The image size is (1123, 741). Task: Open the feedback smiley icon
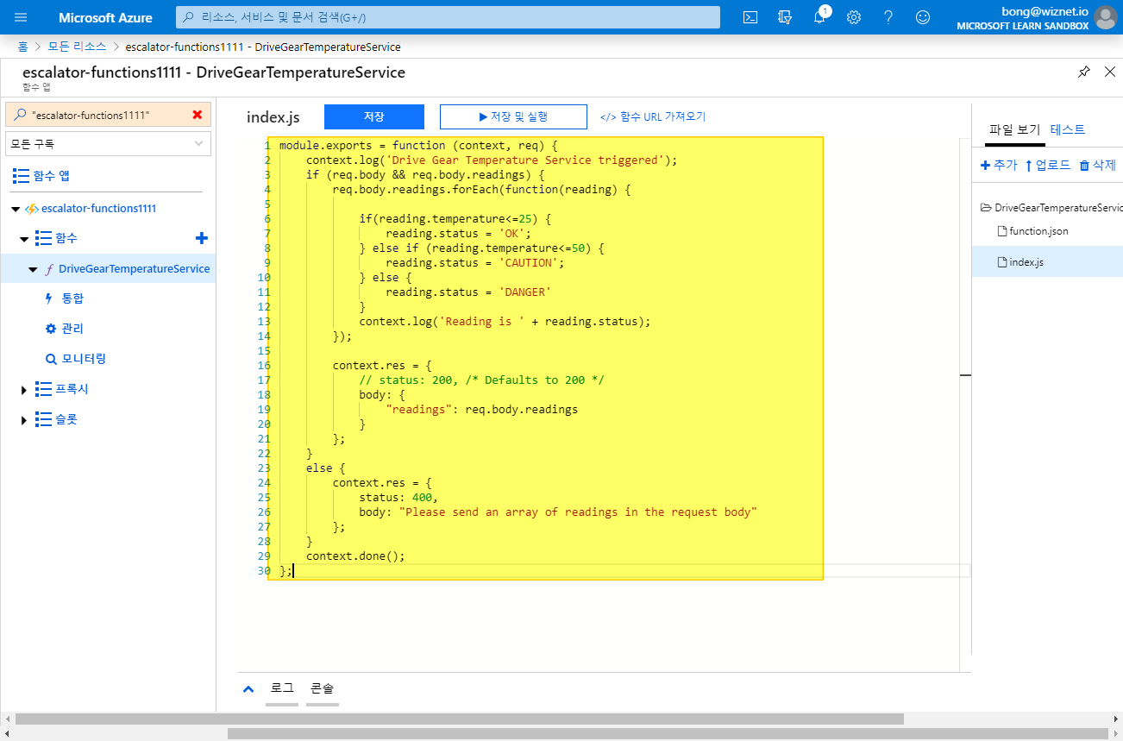(x=923, y=17)
